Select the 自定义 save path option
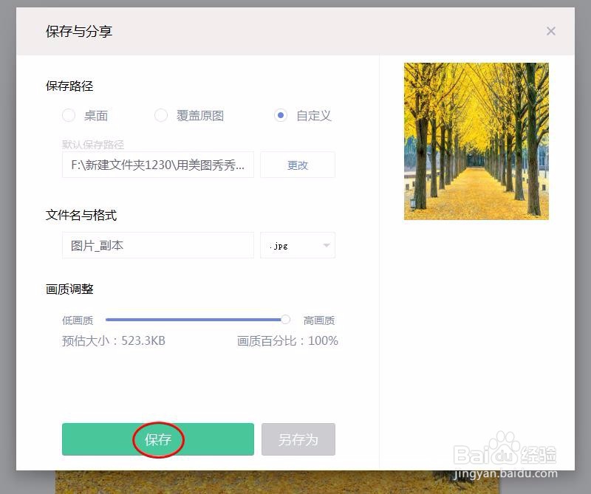Screen dimensions: 591x494 pyautogui.click(x=281, y=115)
